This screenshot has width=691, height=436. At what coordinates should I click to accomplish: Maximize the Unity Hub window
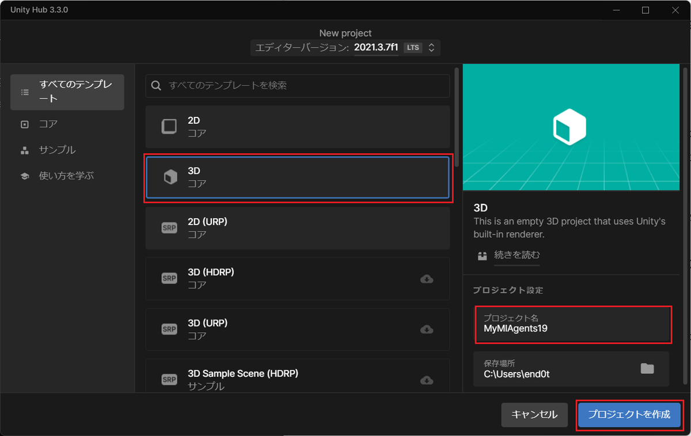click(x=646, y=10)
